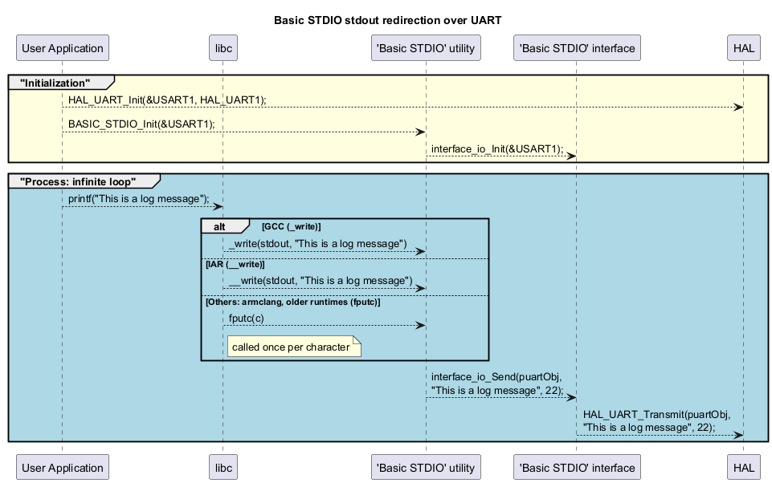Screen dimensions: 772x483
Task: Select the HAL participant box
Action: pyautogui.click(x=743, y=47)
